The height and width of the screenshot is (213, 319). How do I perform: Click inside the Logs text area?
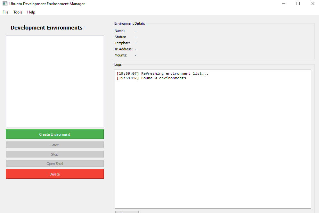tap(213, 139)
